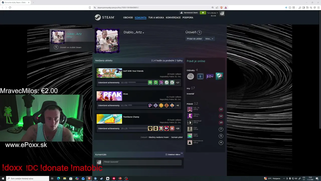Open the Všechny nedávno hrané link
The height and width of the screenshot is (181, 321).
(x=158, y=137)
